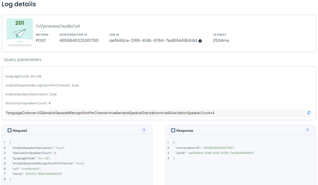
Task: Click the copy icon on the Response panel
Action: coord(307,130)
